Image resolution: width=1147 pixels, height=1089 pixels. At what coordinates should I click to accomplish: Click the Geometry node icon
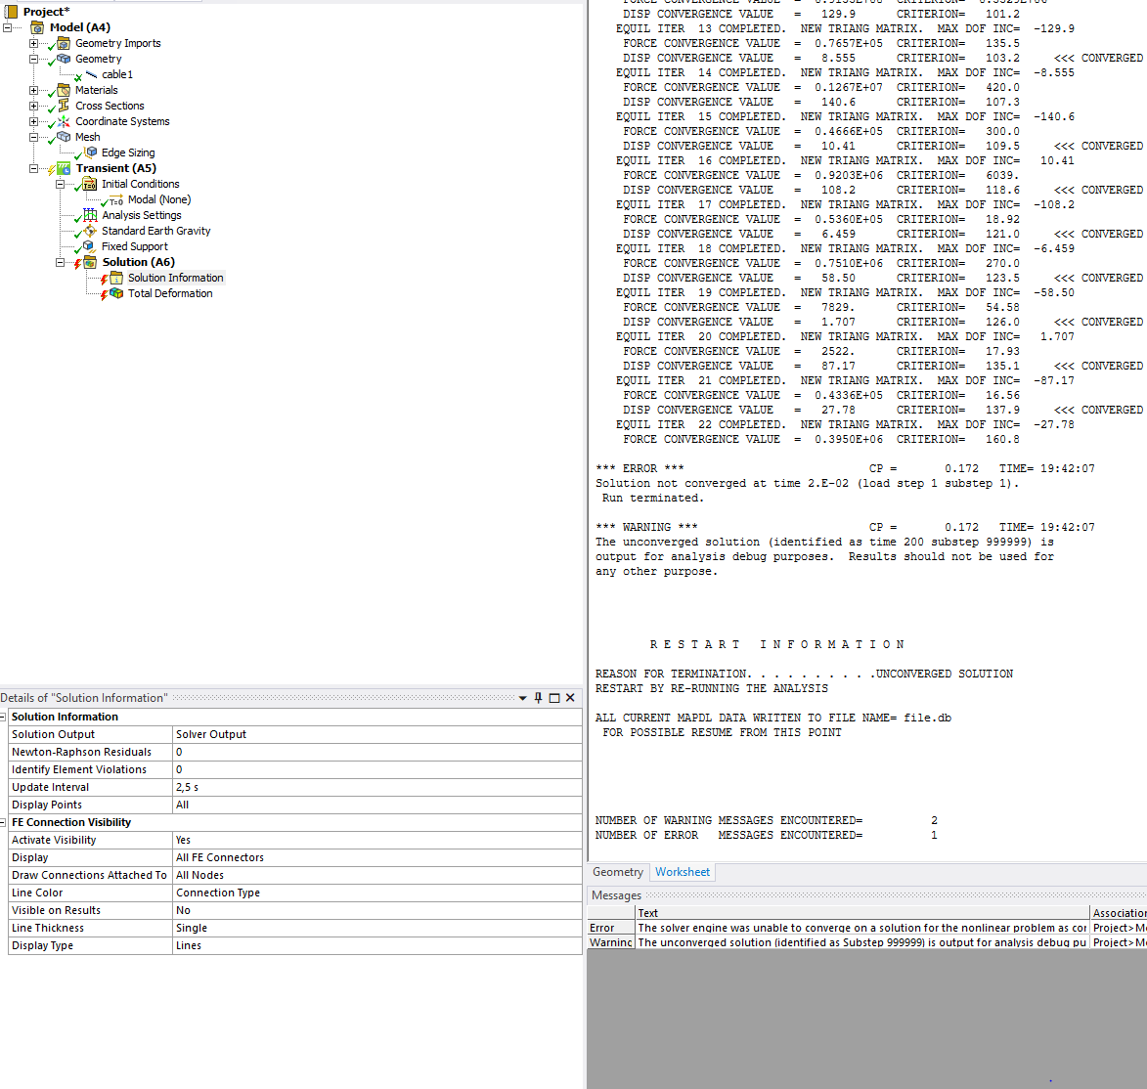(x=64, y=59)
